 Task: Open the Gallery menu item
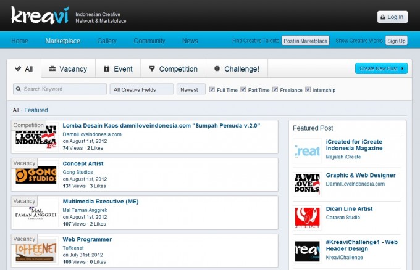(107, 41)
